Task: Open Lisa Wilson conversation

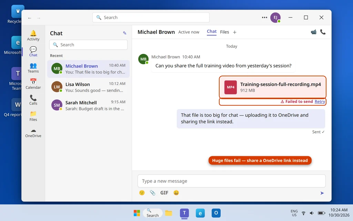Action: [x=88, y=87]
